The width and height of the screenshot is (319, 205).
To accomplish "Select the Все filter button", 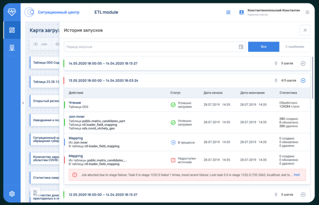I will pos(263,46).
